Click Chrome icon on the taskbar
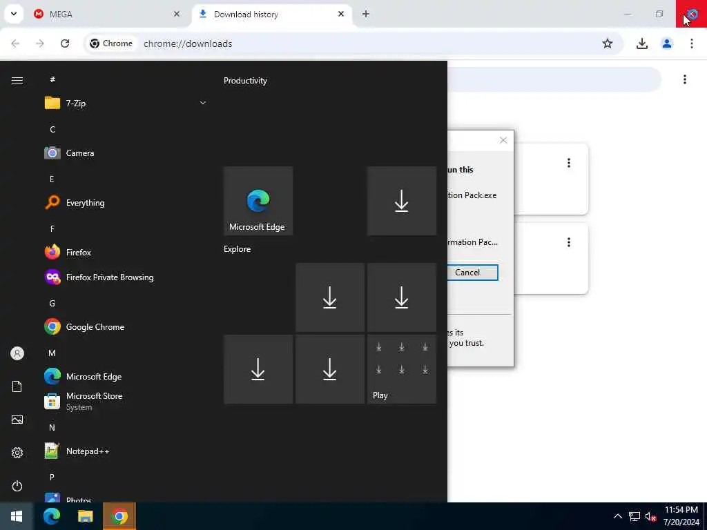Viewport: 707px width, 530px height. pyautogui.click(x=119, y=516)
